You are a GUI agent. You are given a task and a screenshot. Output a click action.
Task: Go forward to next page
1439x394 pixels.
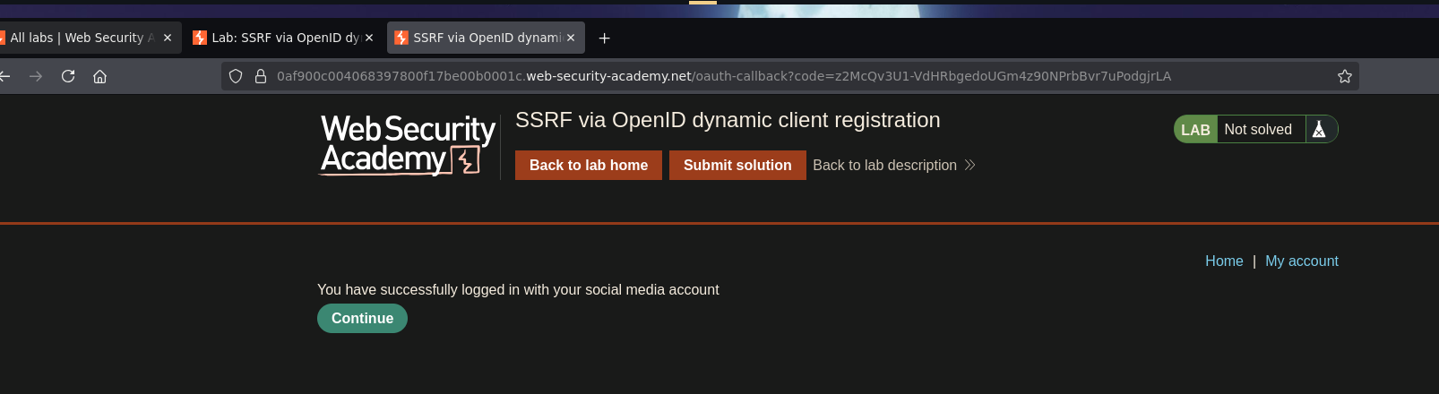[x=36, y=76]
